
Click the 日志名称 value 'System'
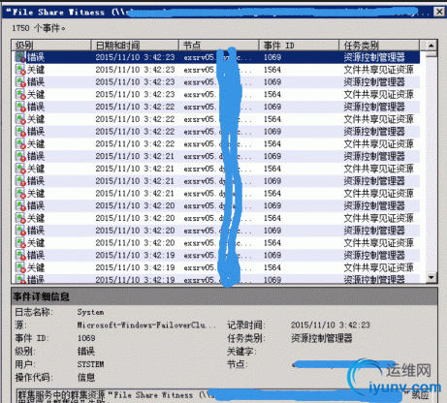click(x=90, y=312)
